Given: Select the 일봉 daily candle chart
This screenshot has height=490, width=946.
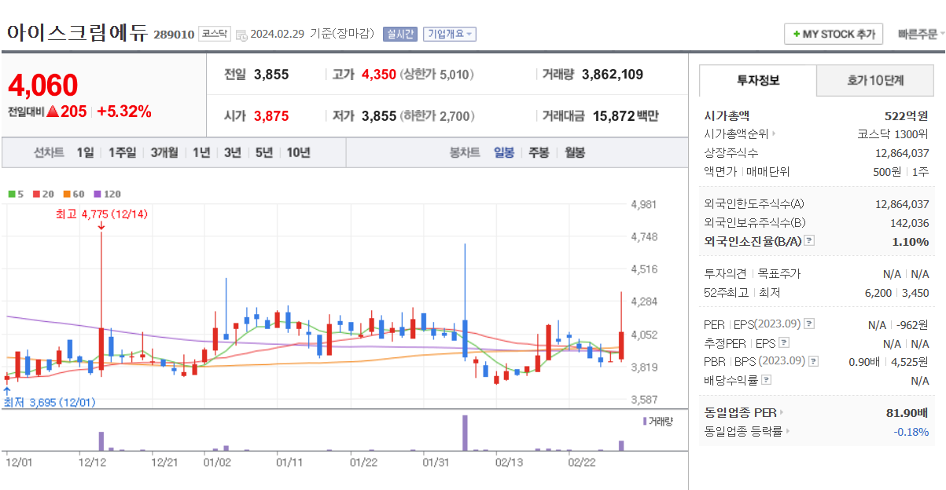Looking at the screenshot, I should [x=504, y=152].
